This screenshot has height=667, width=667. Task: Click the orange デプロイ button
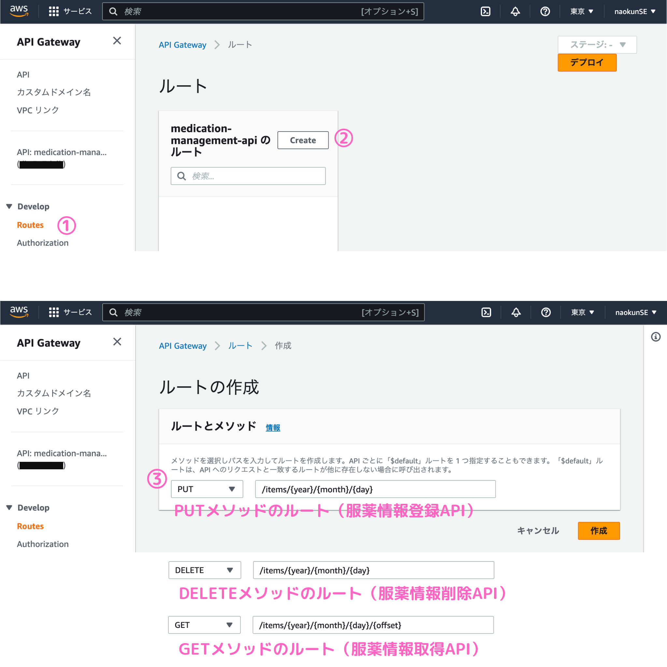[587, 63]
